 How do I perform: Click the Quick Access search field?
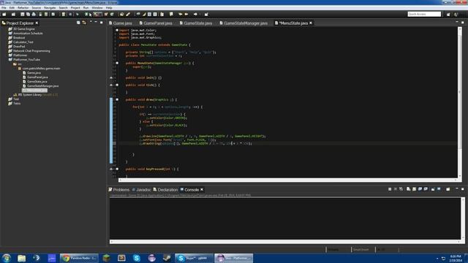click(x=424, y=14)
